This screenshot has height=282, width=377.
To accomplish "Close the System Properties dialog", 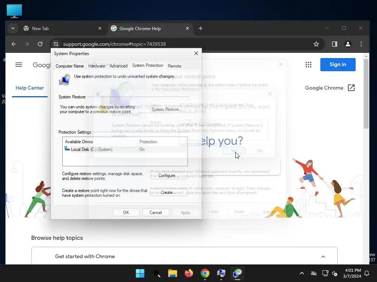I will pos(196,53).
